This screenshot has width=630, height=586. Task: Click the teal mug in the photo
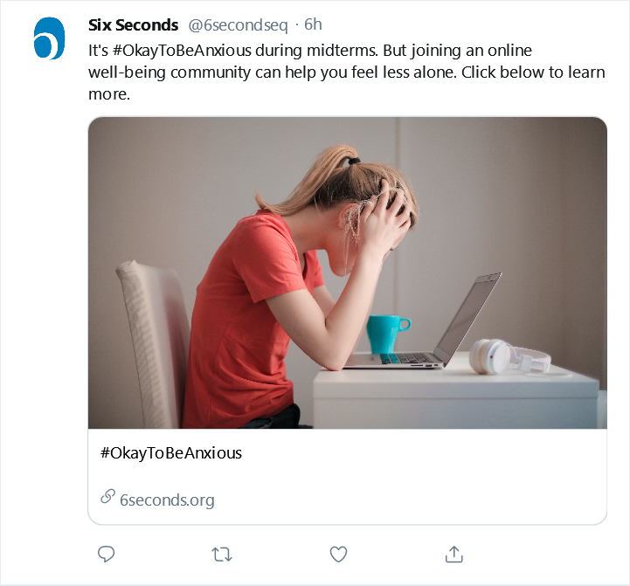(x=386, y=334)
